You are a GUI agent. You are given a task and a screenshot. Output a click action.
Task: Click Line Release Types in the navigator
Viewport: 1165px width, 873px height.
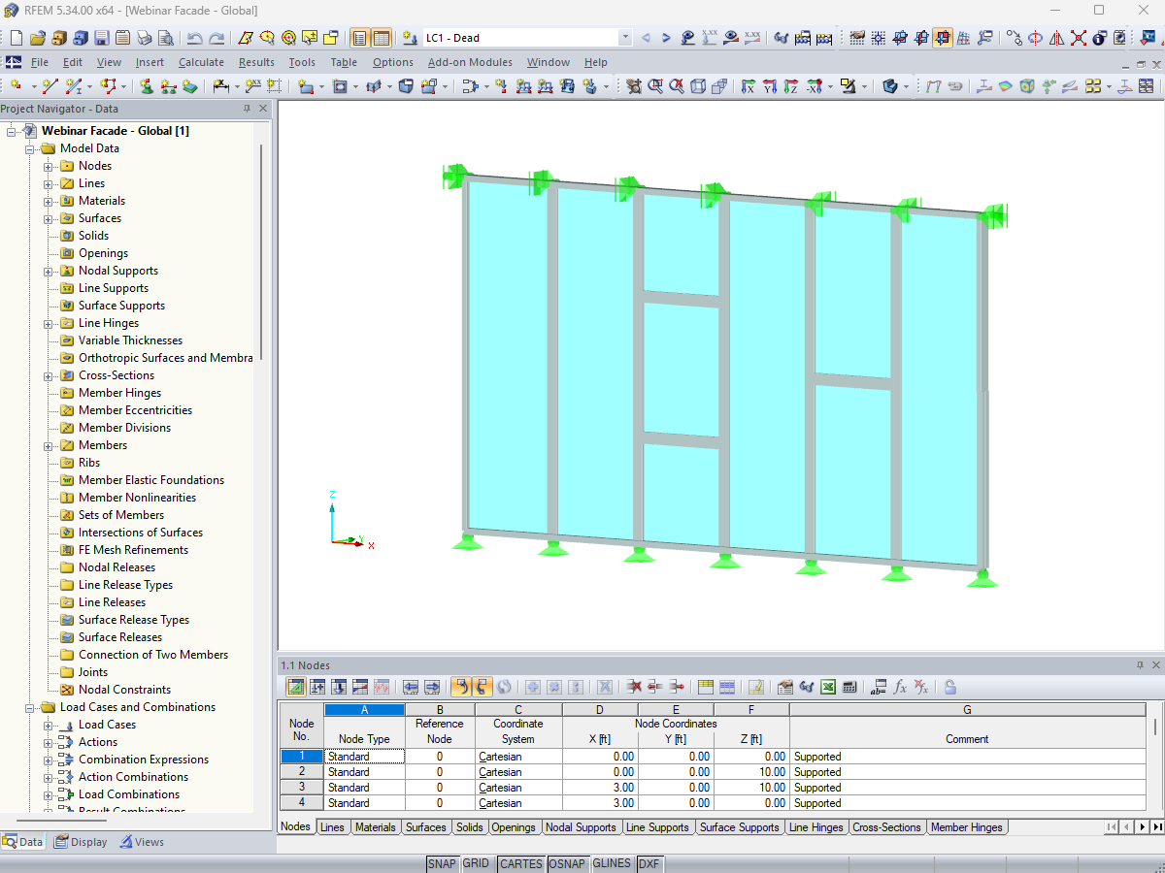125,585
